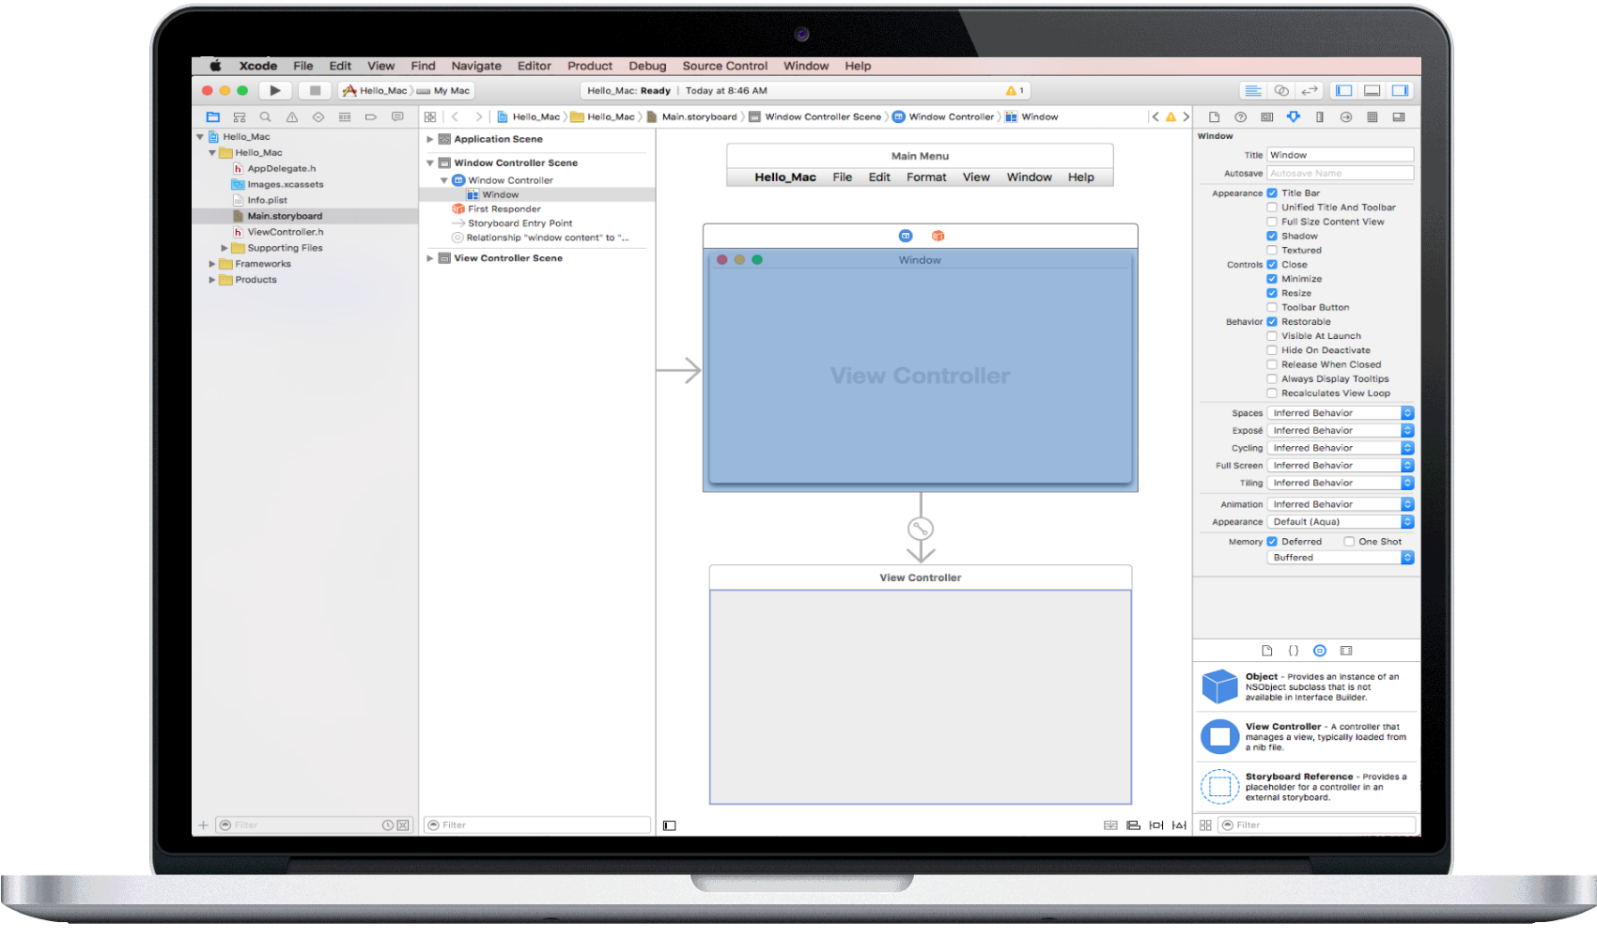Open the Editor menu
Viewport: 1597px width, 939px height.
coord(535,66)
